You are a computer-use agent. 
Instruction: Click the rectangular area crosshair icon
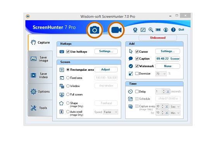point(62,70)
